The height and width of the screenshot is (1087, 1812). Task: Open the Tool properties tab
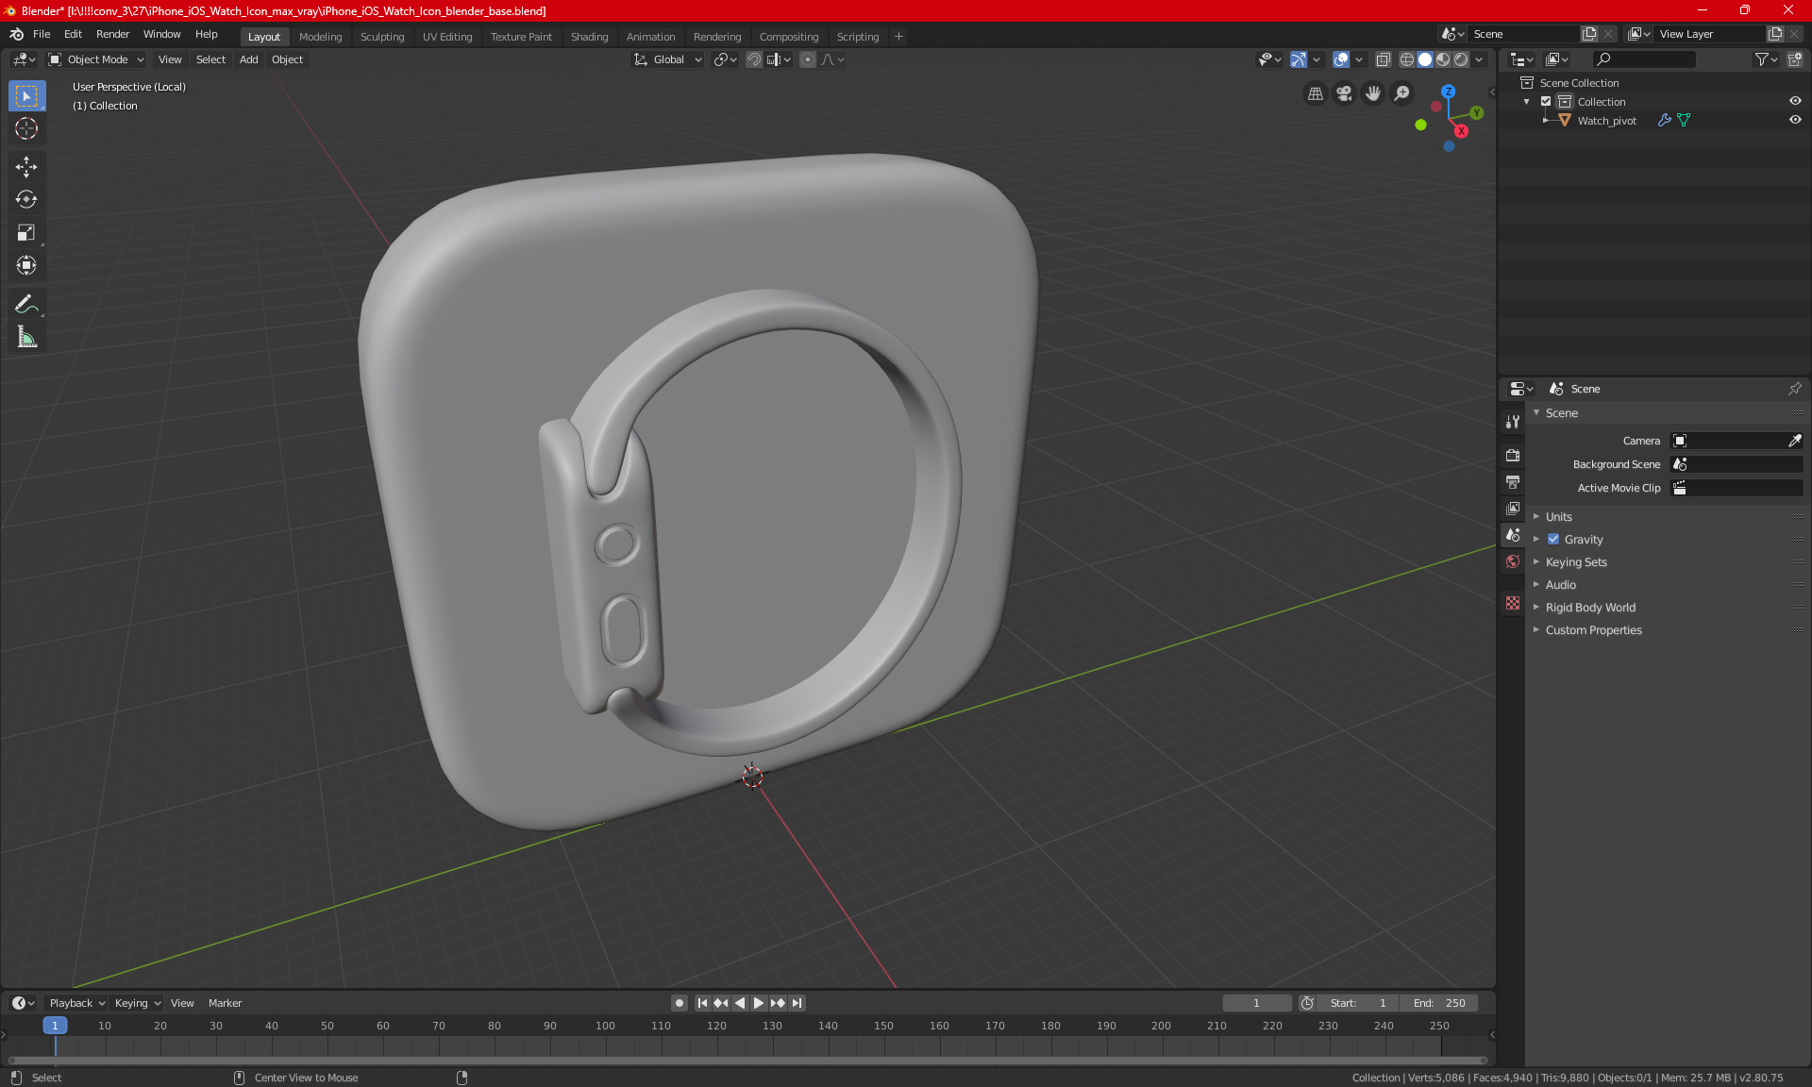tap(1513, 422)
